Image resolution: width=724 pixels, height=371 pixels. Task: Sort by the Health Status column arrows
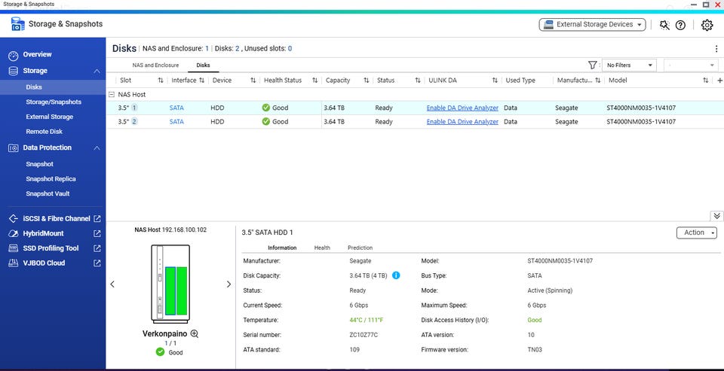[x=314, y=81]
